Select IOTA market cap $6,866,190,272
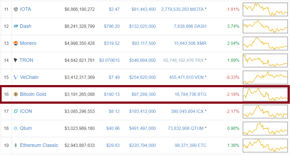 point(79,9)
